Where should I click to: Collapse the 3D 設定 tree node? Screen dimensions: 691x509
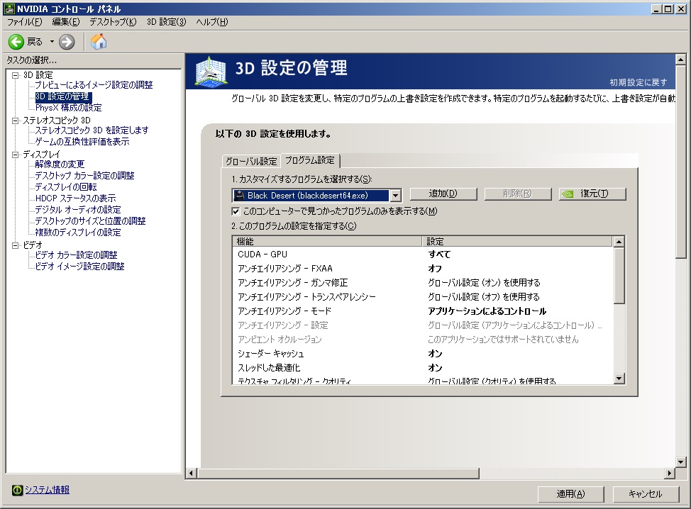coord(16,75)
